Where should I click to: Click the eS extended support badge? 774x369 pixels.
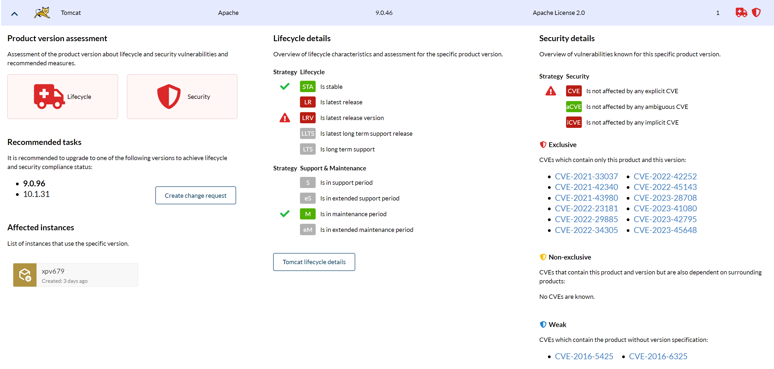coord(308,198)
